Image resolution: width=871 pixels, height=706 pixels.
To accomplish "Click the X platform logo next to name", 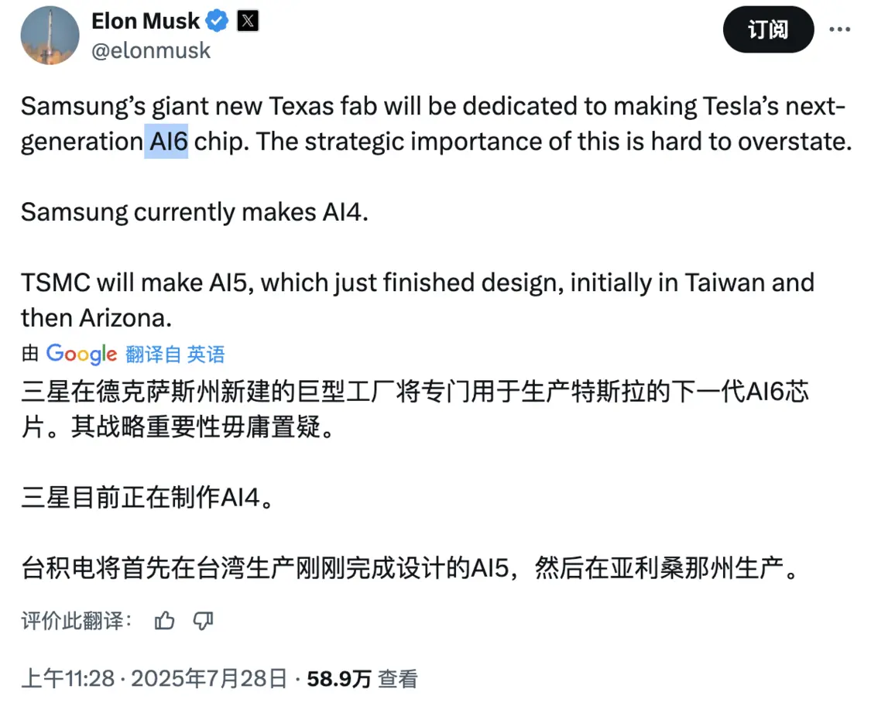I will tap(247, 21).
